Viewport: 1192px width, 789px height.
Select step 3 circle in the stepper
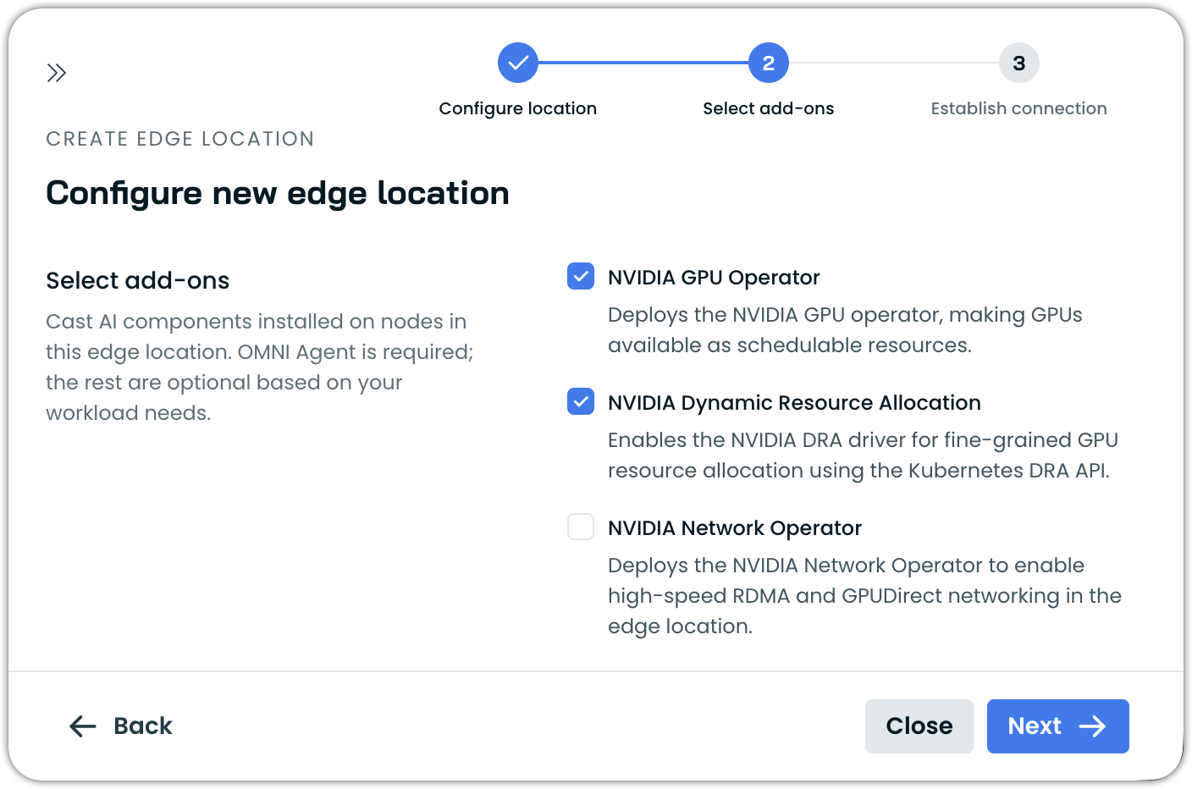(x=1019, y=63)
